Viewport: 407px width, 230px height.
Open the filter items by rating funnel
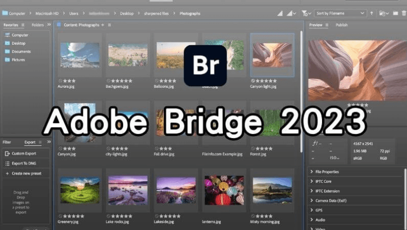pyautogui.click(x=306, y=13)
